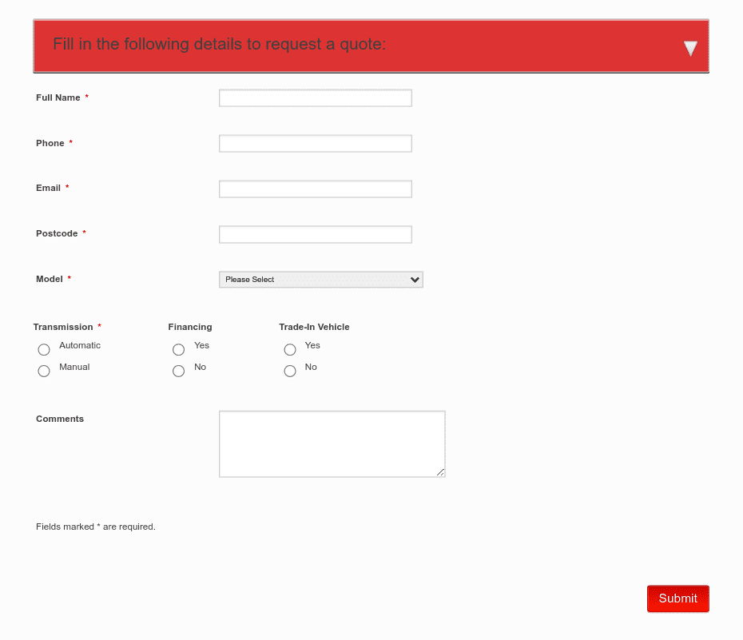Click the "Fields marked * are required" text
The width and height of the screenshot is (743, 640).
[95, 527]
